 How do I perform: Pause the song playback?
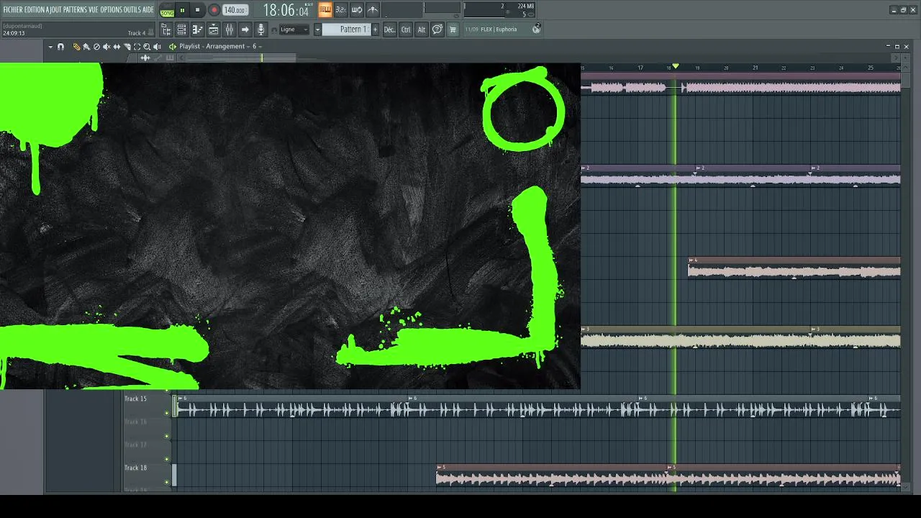tap(182, 10)
